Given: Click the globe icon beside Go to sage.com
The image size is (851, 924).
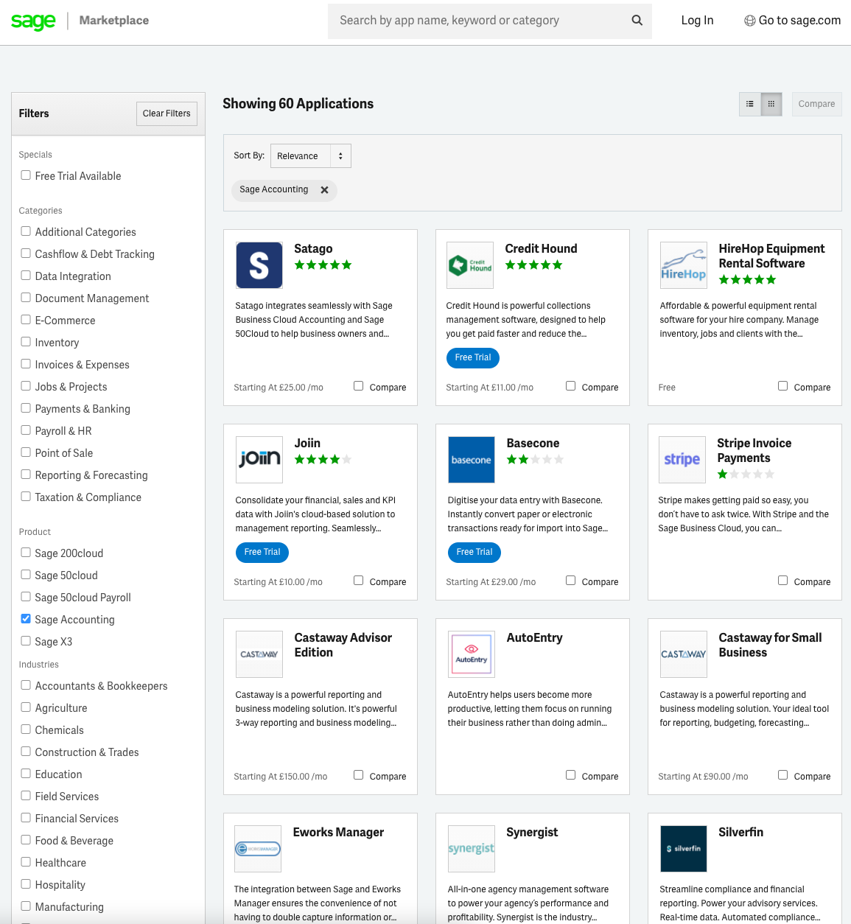Looking at the screenshot, I should pyautogui.click(x=749, y=21).
